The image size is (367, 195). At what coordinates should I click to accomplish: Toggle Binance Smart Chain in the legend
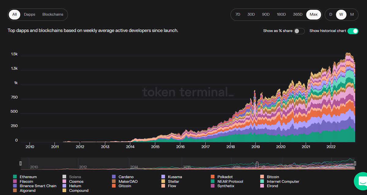coord(35,186)
